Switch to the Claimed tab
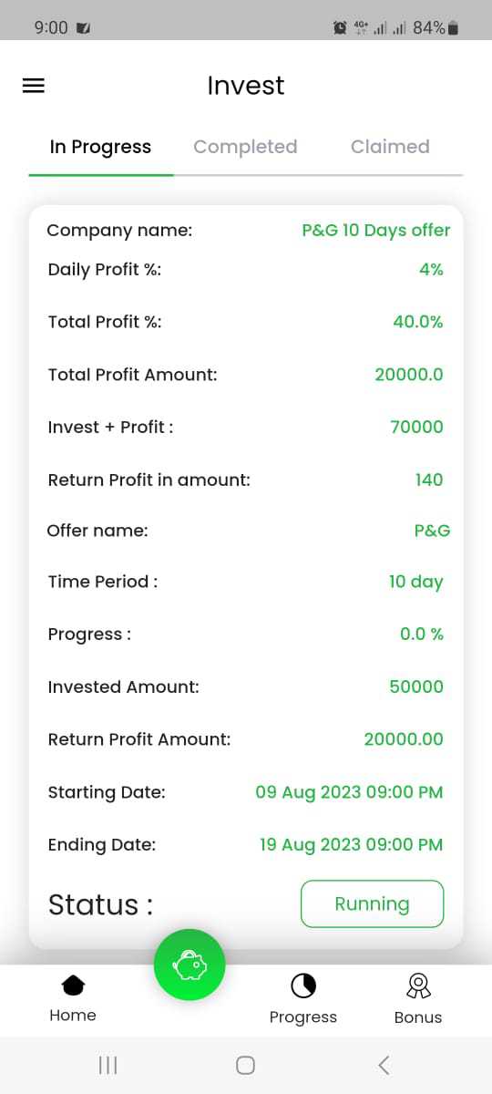The width and height of the screenshot is (492, 1094). (x=390, y=147)
